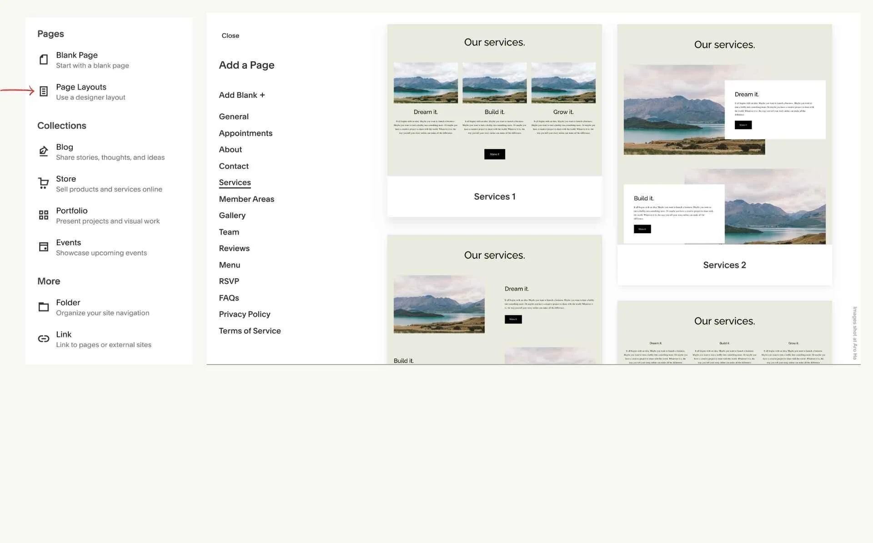873x543 pixels.
Task: Click the Blank Page document icon
Action: tap(44, 60)
